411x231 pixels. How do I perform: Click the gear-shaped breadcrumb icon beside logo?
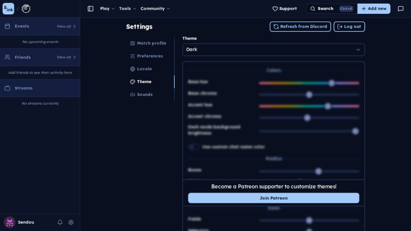click(26, 9)
